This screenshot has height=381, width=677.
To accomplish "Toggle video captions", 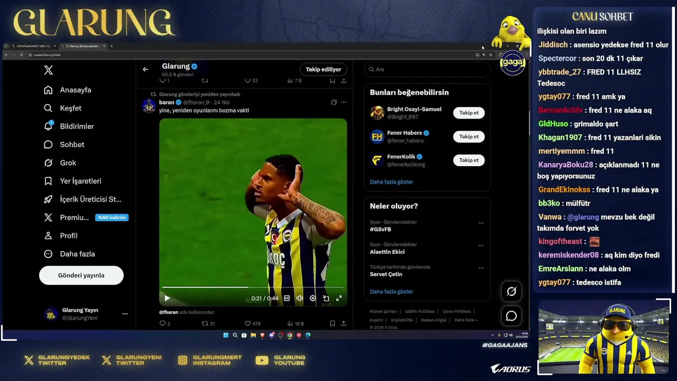I will 287,298.
